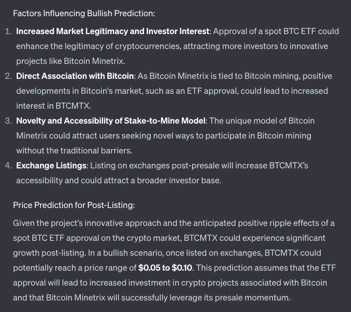Click the text 'without the traditional barriers.'

coord(74,151)
